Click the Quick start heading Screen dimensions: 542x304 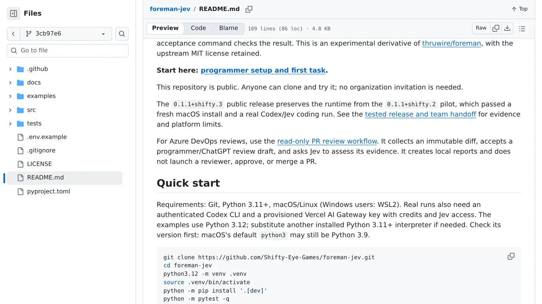(188, 183)
